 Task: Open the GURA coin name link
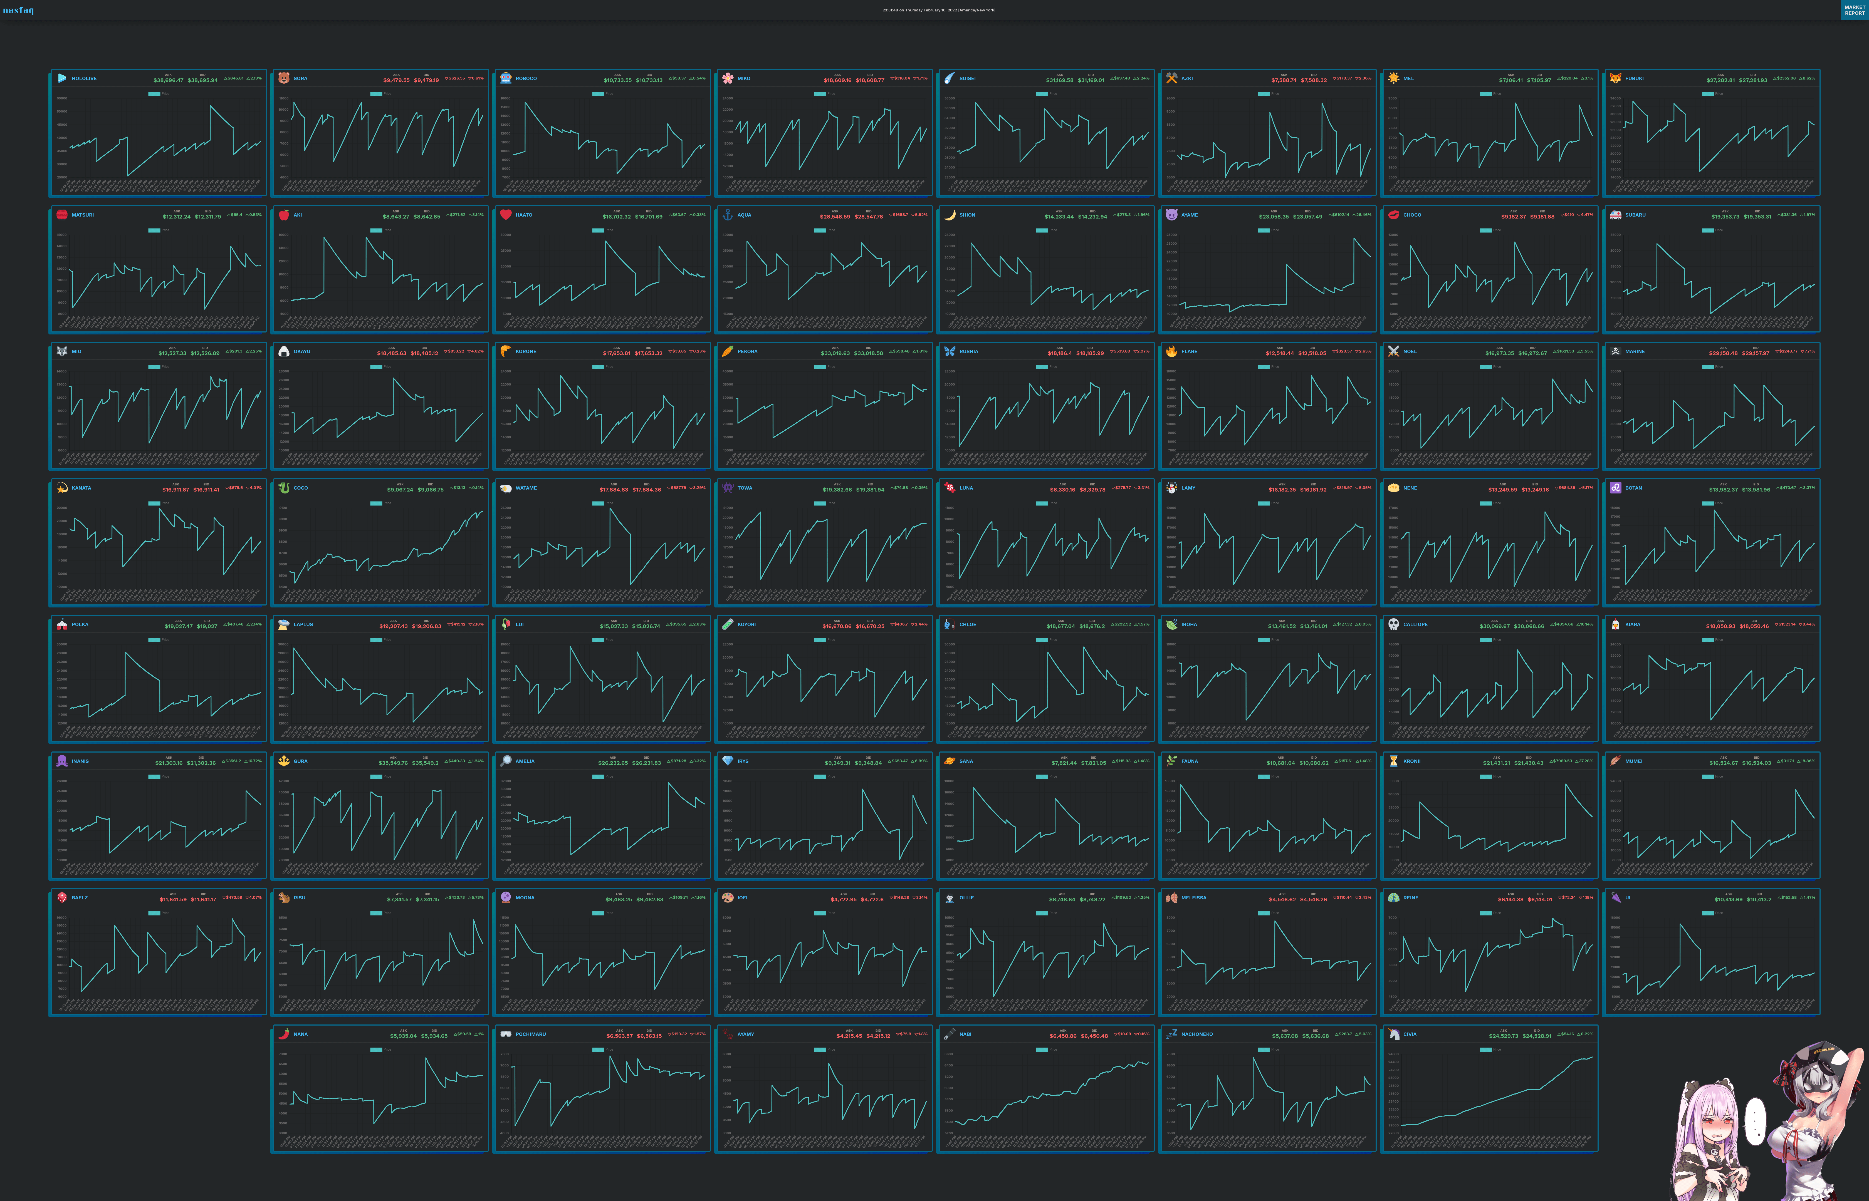[300, 761]
